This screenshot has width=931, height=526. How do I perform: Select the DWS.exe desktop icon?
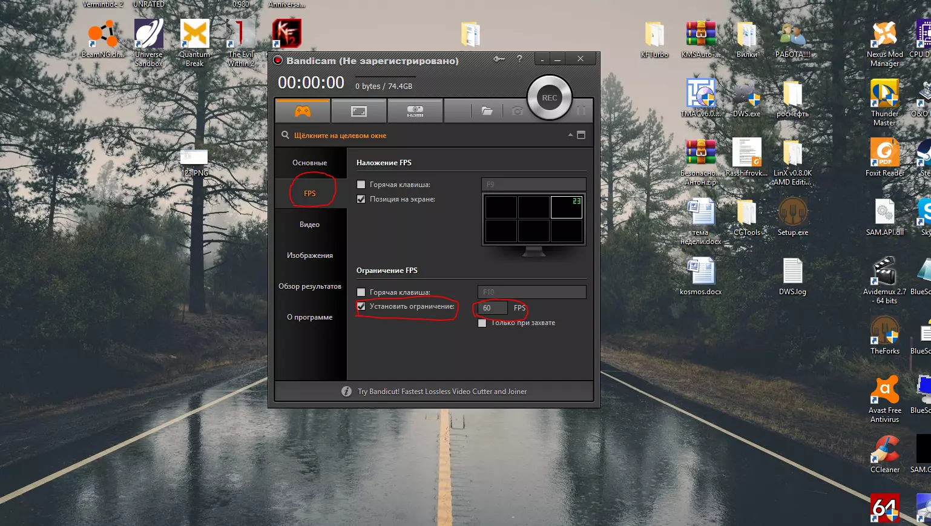coord(747,98)
